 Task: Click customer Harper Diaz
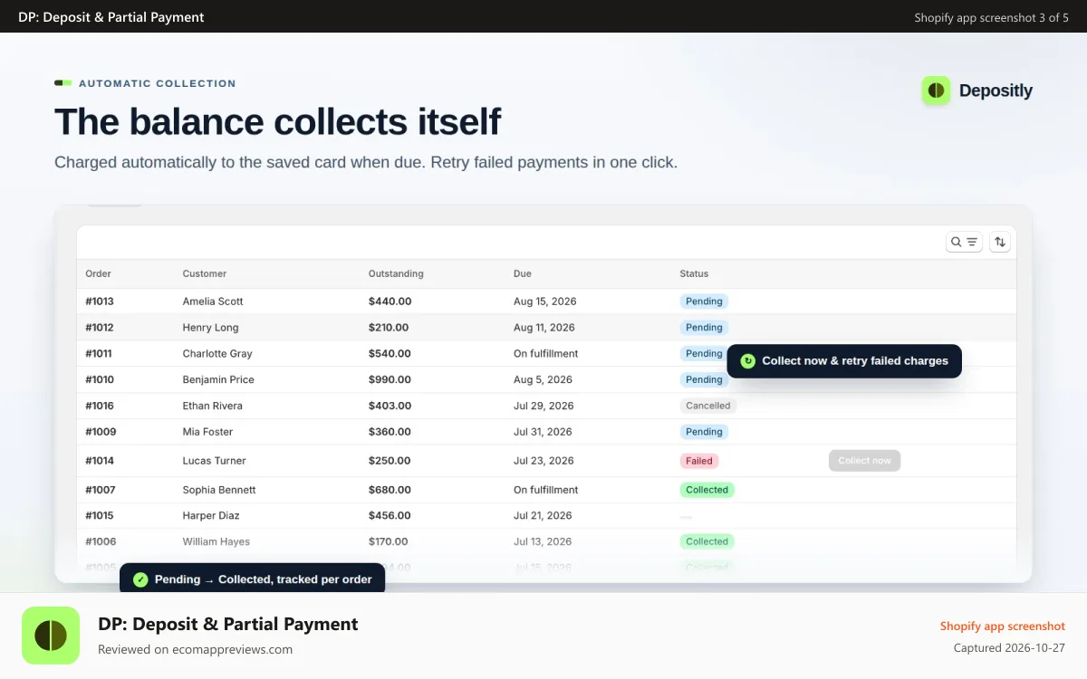[211, 516]
